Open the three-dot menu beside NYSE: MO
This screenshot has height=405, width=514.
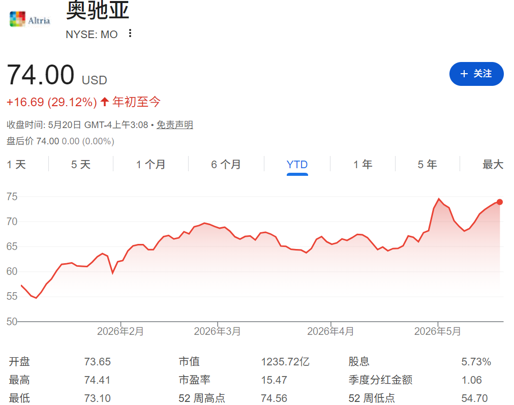point(130,34)
